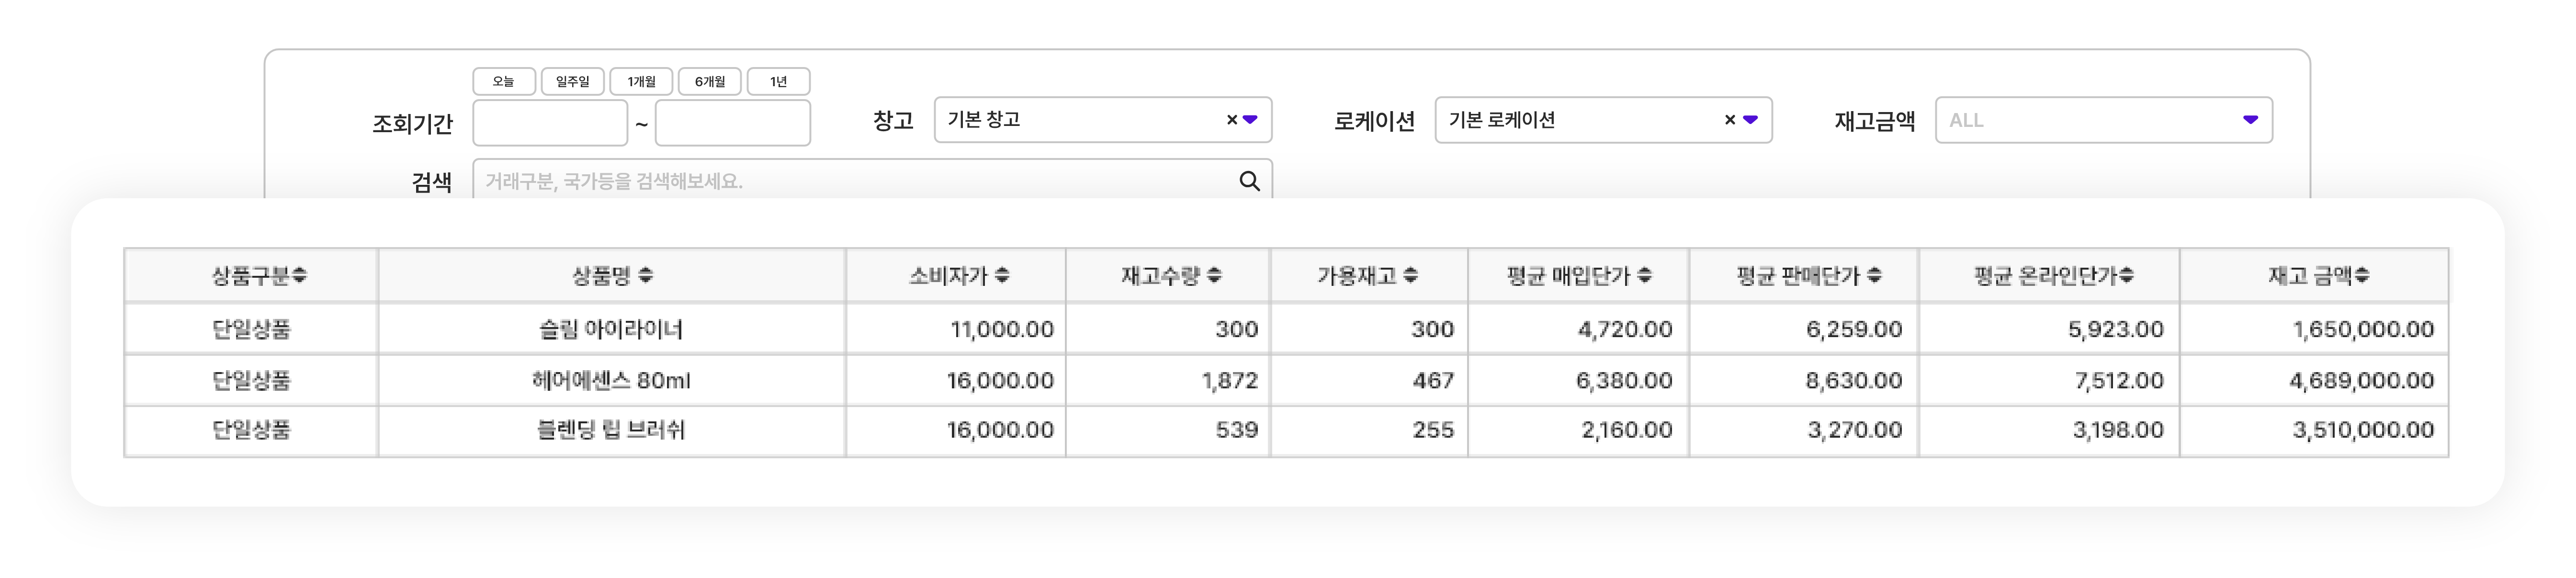Viewport: 2576px width, 578px height.
Task: Click the 5,923.00 online price cell
Action: pos(2049,329)
